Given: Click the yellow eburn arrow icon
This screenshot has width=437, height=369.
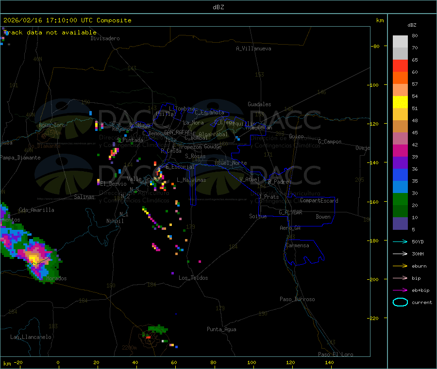Looking at the screenshot, I should click(x=400, y=266).
